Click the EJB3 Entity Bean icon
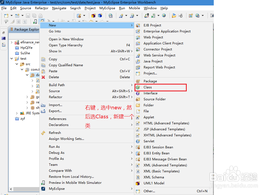Screen dimensions: 273x195 (138, 153)
